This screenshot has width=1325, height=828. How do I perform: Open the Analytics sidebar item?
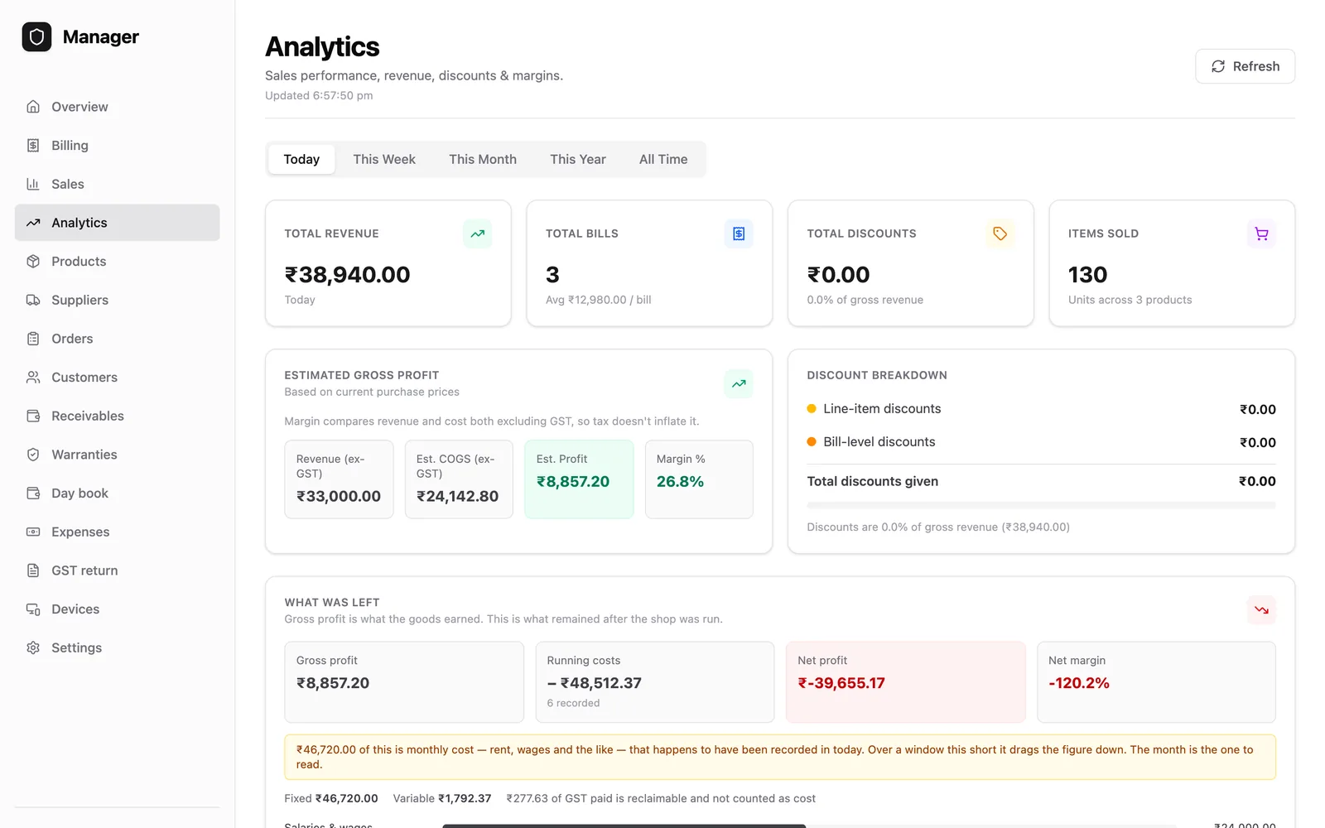(x=117, y=223)
